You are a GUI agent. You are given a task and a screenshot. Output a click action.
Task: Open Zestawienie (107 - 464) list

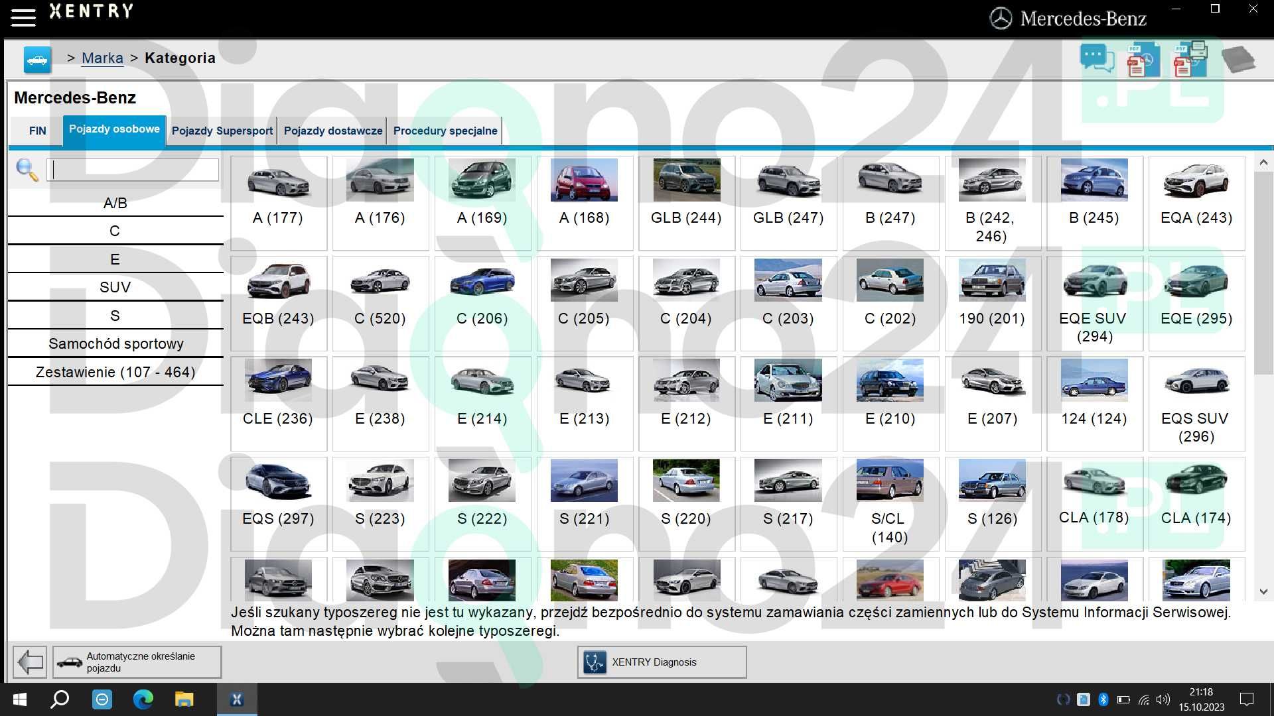(115, 372)
